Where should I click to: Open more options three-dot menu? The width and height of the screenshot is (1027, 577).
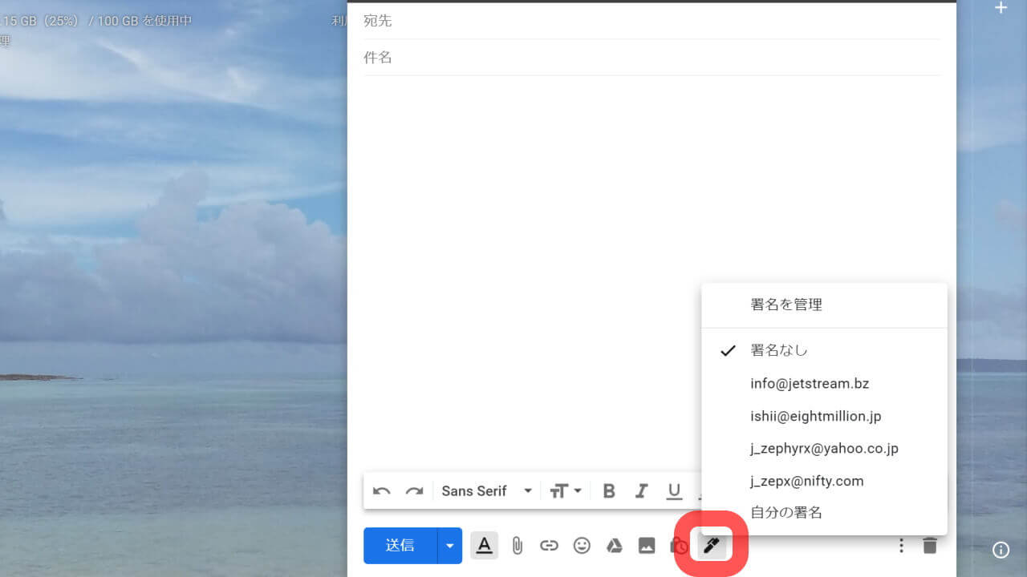(x=901, y=546)
